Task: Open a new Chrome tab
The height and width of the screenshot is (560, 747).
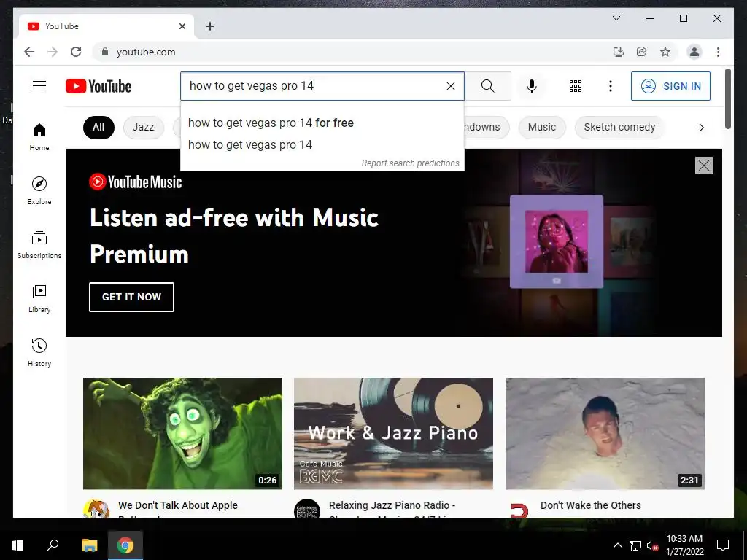Action: coord(210,26)
